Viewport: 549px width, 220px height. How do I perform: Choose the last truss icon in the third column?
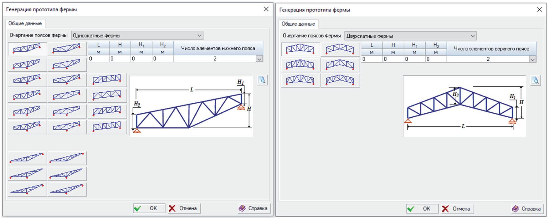click(x=107, y=127)
